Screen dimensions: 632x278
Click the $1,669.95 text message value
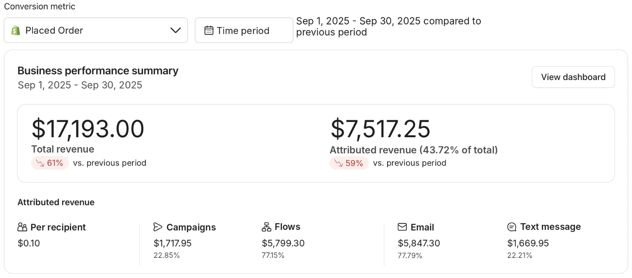pos(528,243)
